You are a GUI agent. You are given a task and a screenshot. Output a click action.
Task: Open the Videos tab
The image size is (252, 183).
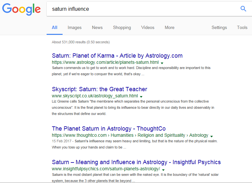pos(148,28)
